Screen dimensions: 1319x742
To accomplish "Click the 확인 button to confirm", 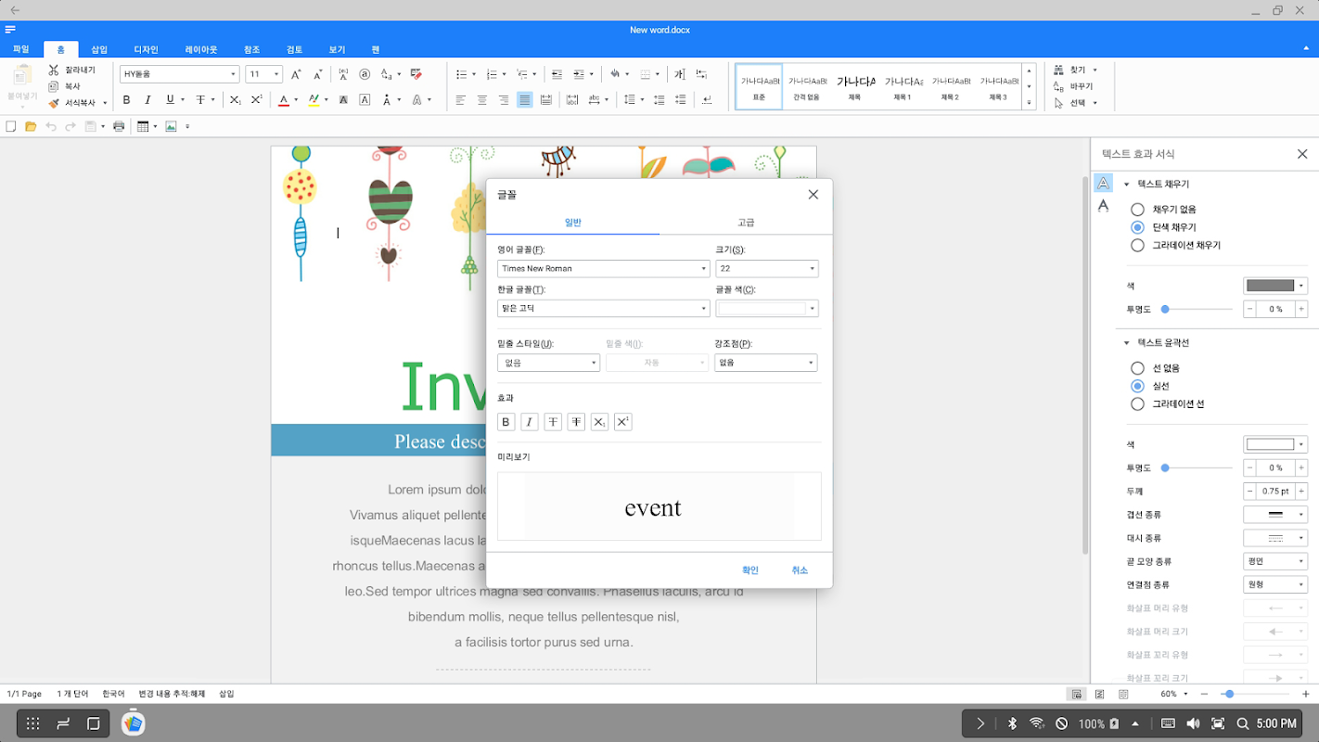I will point(750,570).
